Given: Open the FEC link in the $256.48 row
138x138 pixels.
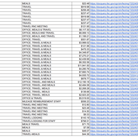Looking at the screenshot, I should tap(114, 10).
